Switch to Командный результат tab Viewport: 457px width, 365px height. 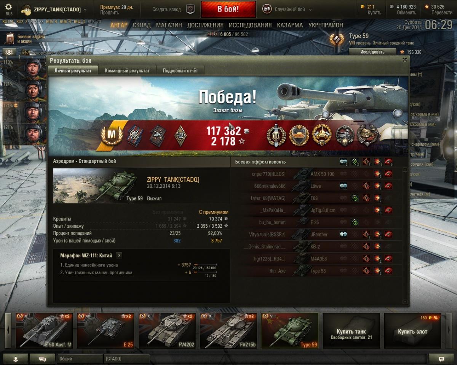point(127,70)
